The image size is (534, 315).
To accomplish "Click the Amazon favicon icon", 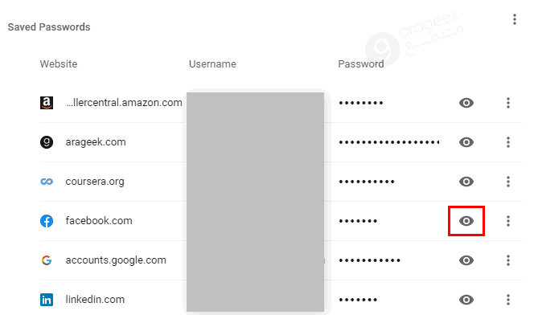I will click(x=47, y=103).
